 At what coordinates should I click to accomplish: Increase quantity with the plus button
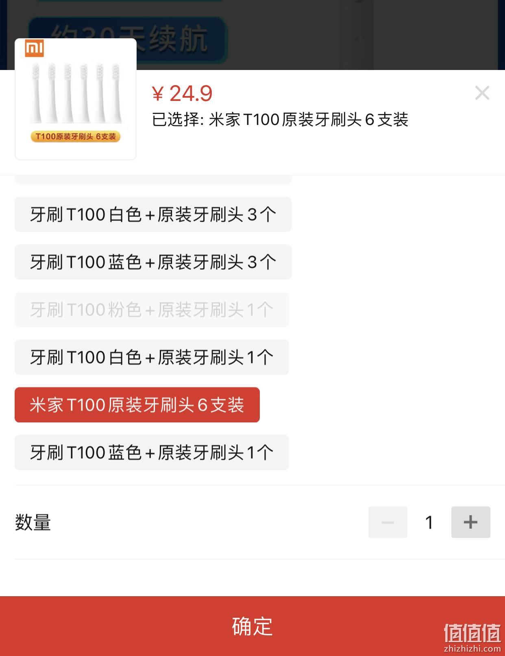[470, 522]
